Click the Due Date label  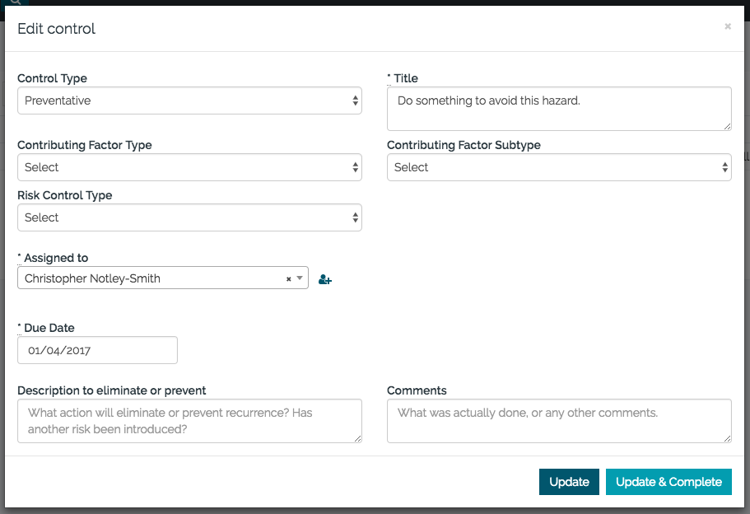coord(49,328)
